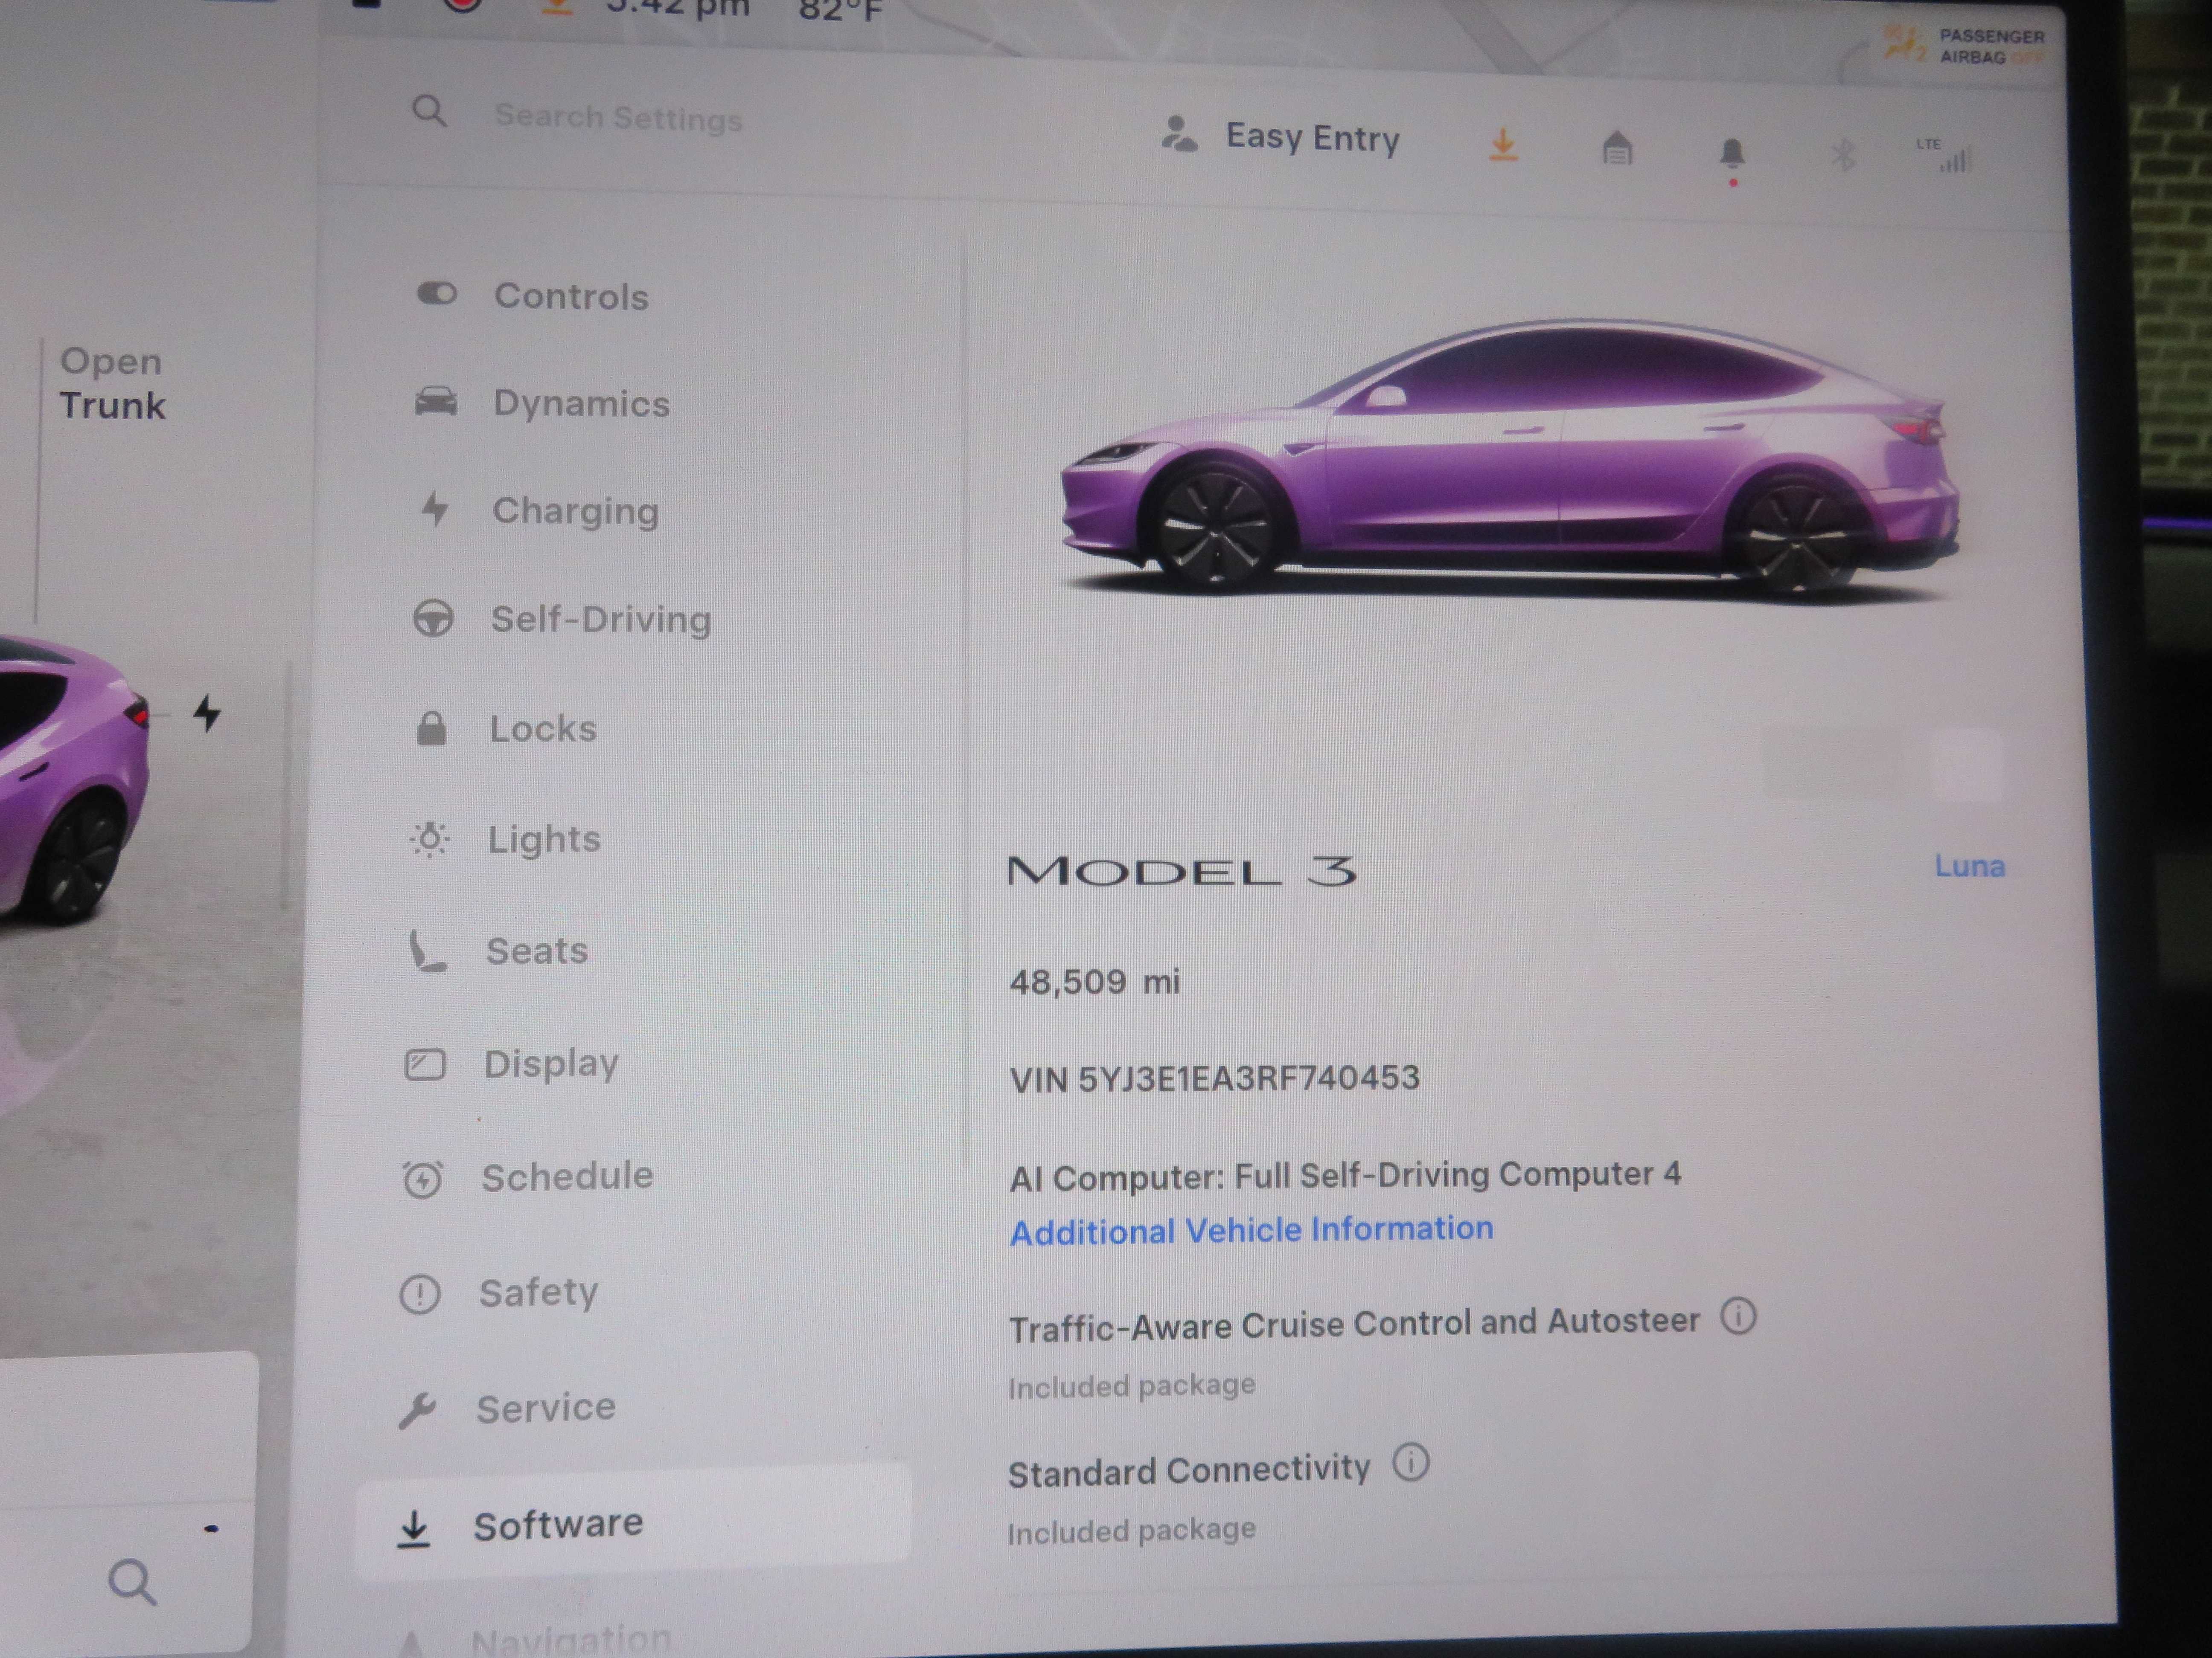This screenshot has width=2212, height=1658.
Task: Click the Controls toggle icon
Action: click(x=437, y=294)
